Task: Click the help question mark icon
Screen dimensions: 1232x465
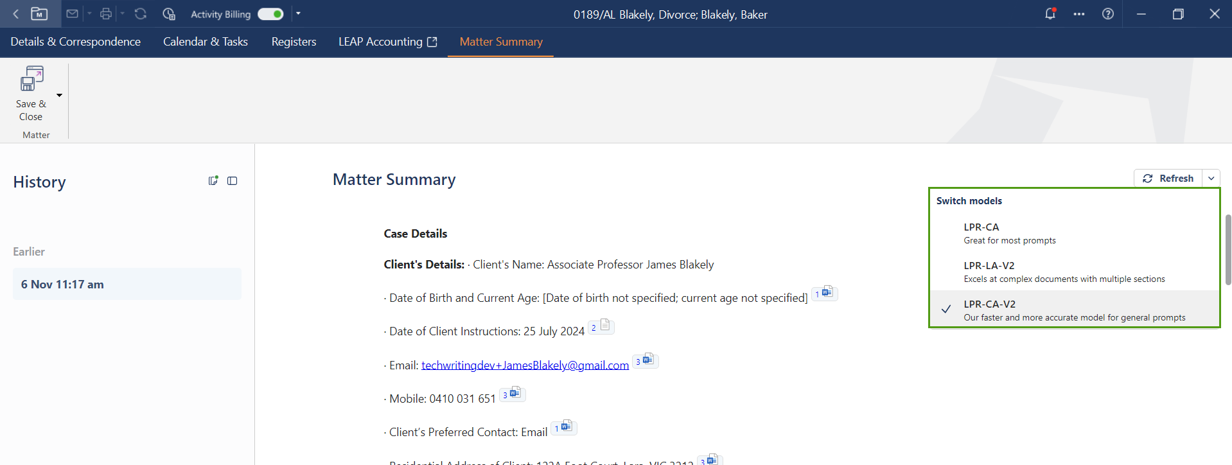Action: point(1108,13)
